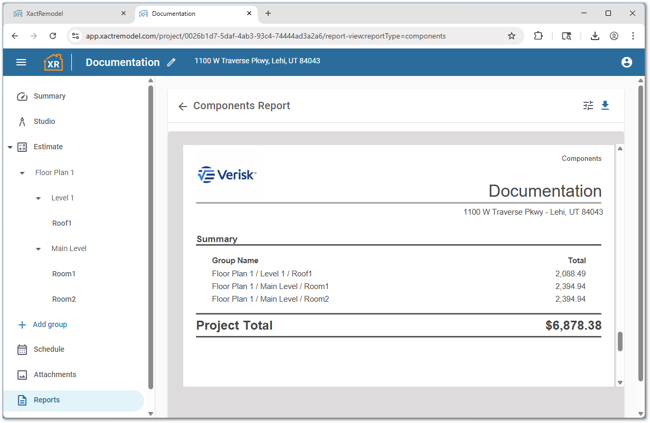The width and height of the screenshot is (650, 423).
Task: Click Add group in the sidebar
Action: [x=42, y=324]
